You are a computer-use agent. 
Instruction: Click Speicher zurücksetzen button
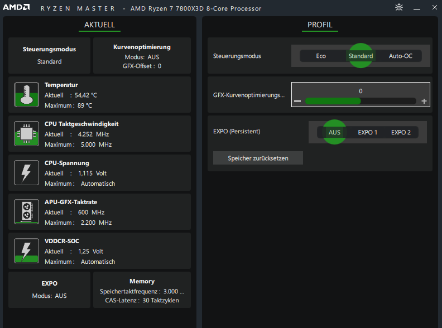pos(258,158)
